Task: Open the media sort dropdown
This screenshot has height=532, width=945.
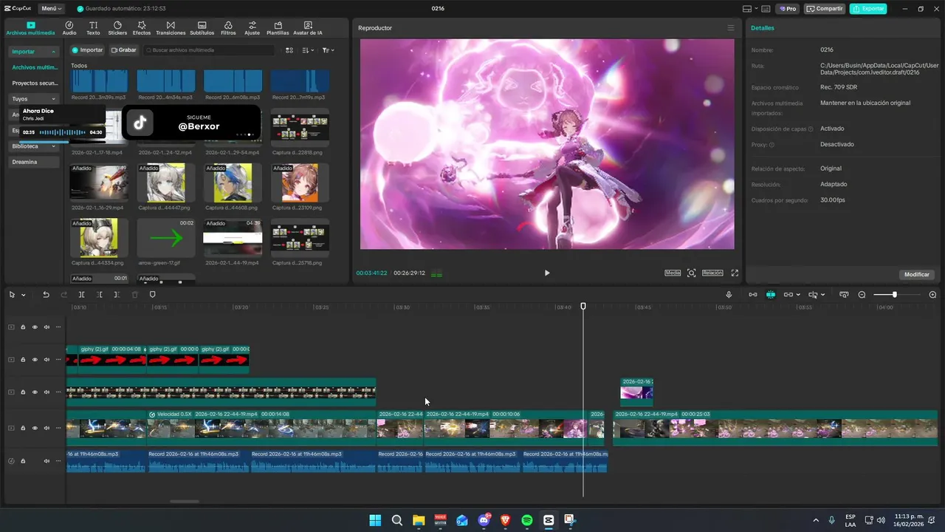Action: coord(308,50)
